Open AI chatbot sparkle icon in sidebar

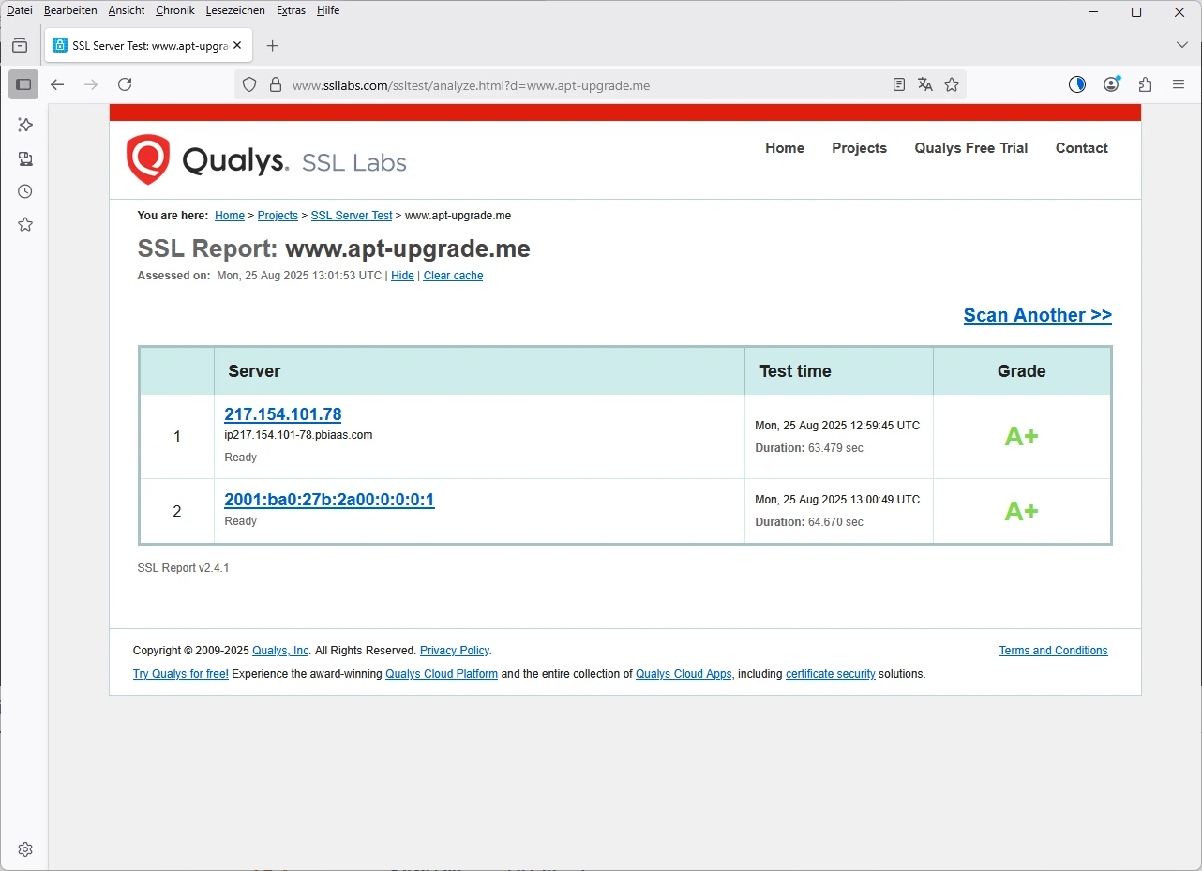25,125
